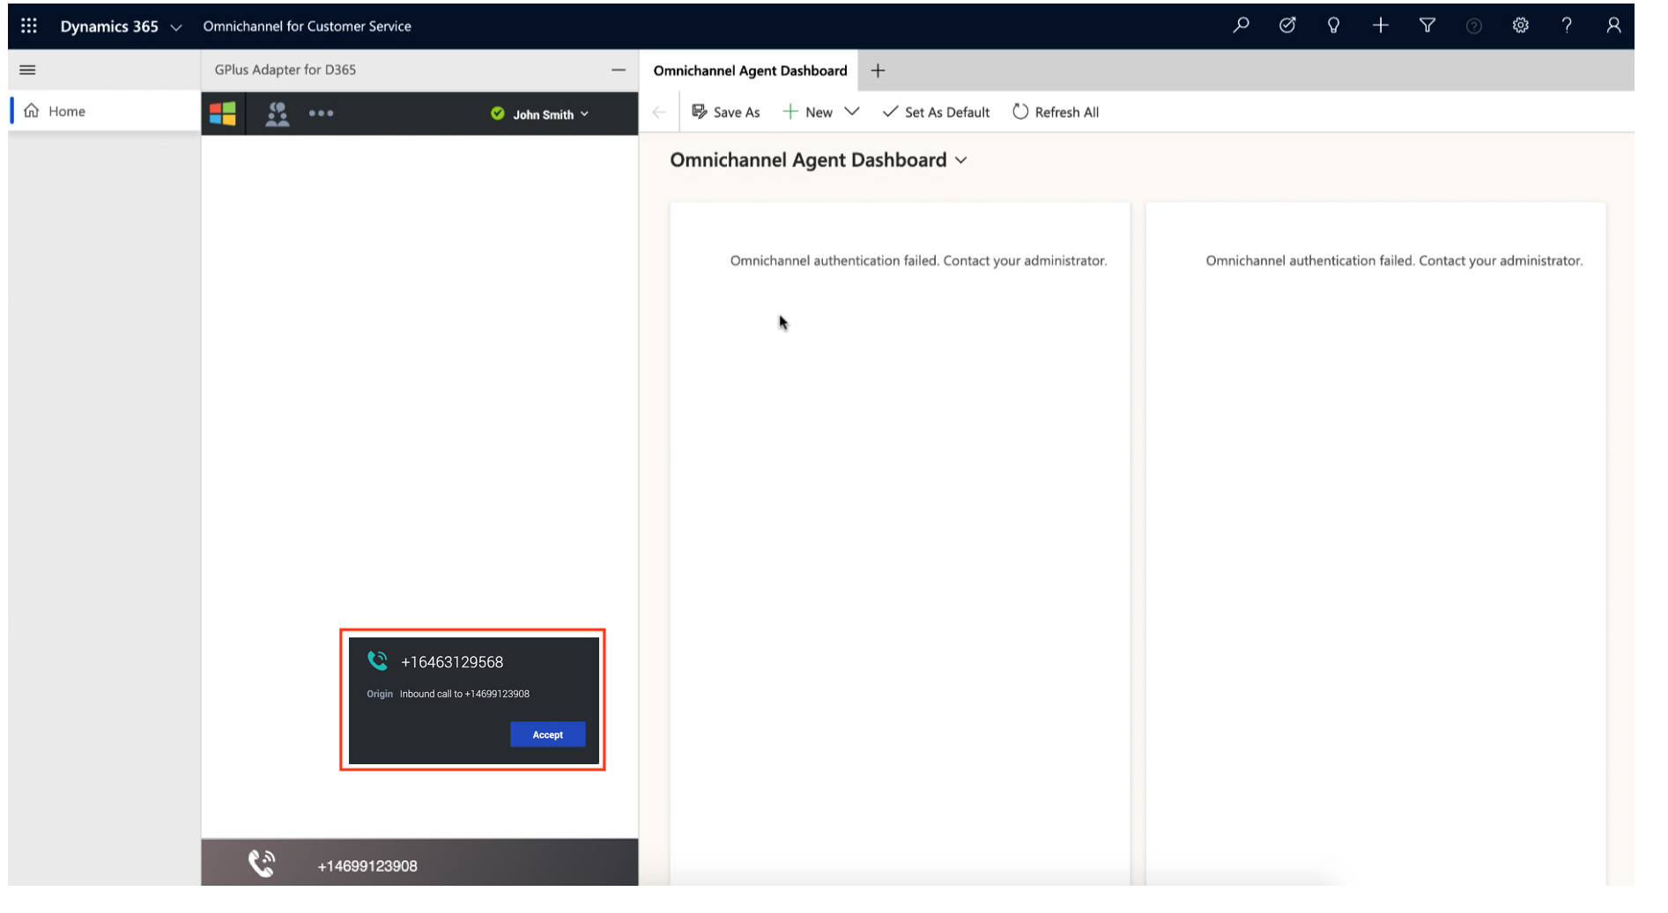The height and width of the screenshot is (913, 1668).
Task: Click the greyed-out help circle icon in header
Action: click(1474, 26)
